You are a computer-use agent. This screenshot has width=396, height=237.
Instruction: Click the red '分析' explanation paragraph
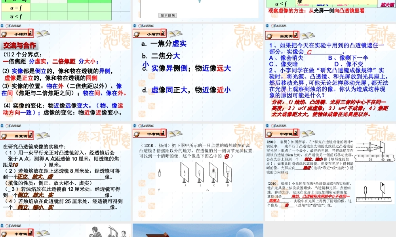[329, 108]
